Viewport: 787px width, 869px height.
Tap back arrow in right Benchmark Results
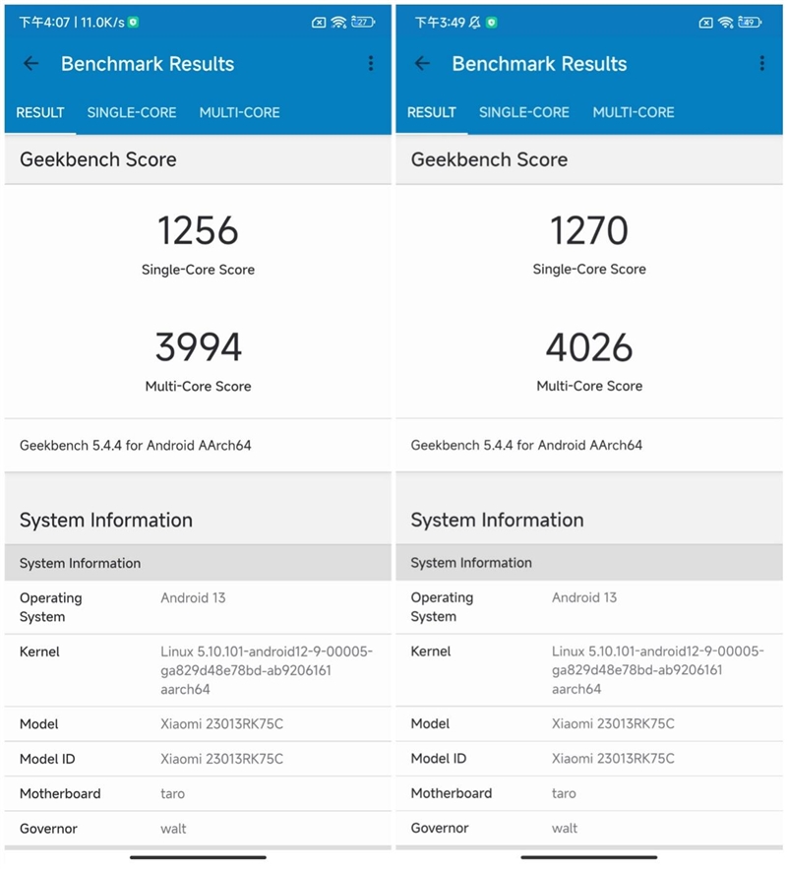pyautogui.click(x=422, y=64)
